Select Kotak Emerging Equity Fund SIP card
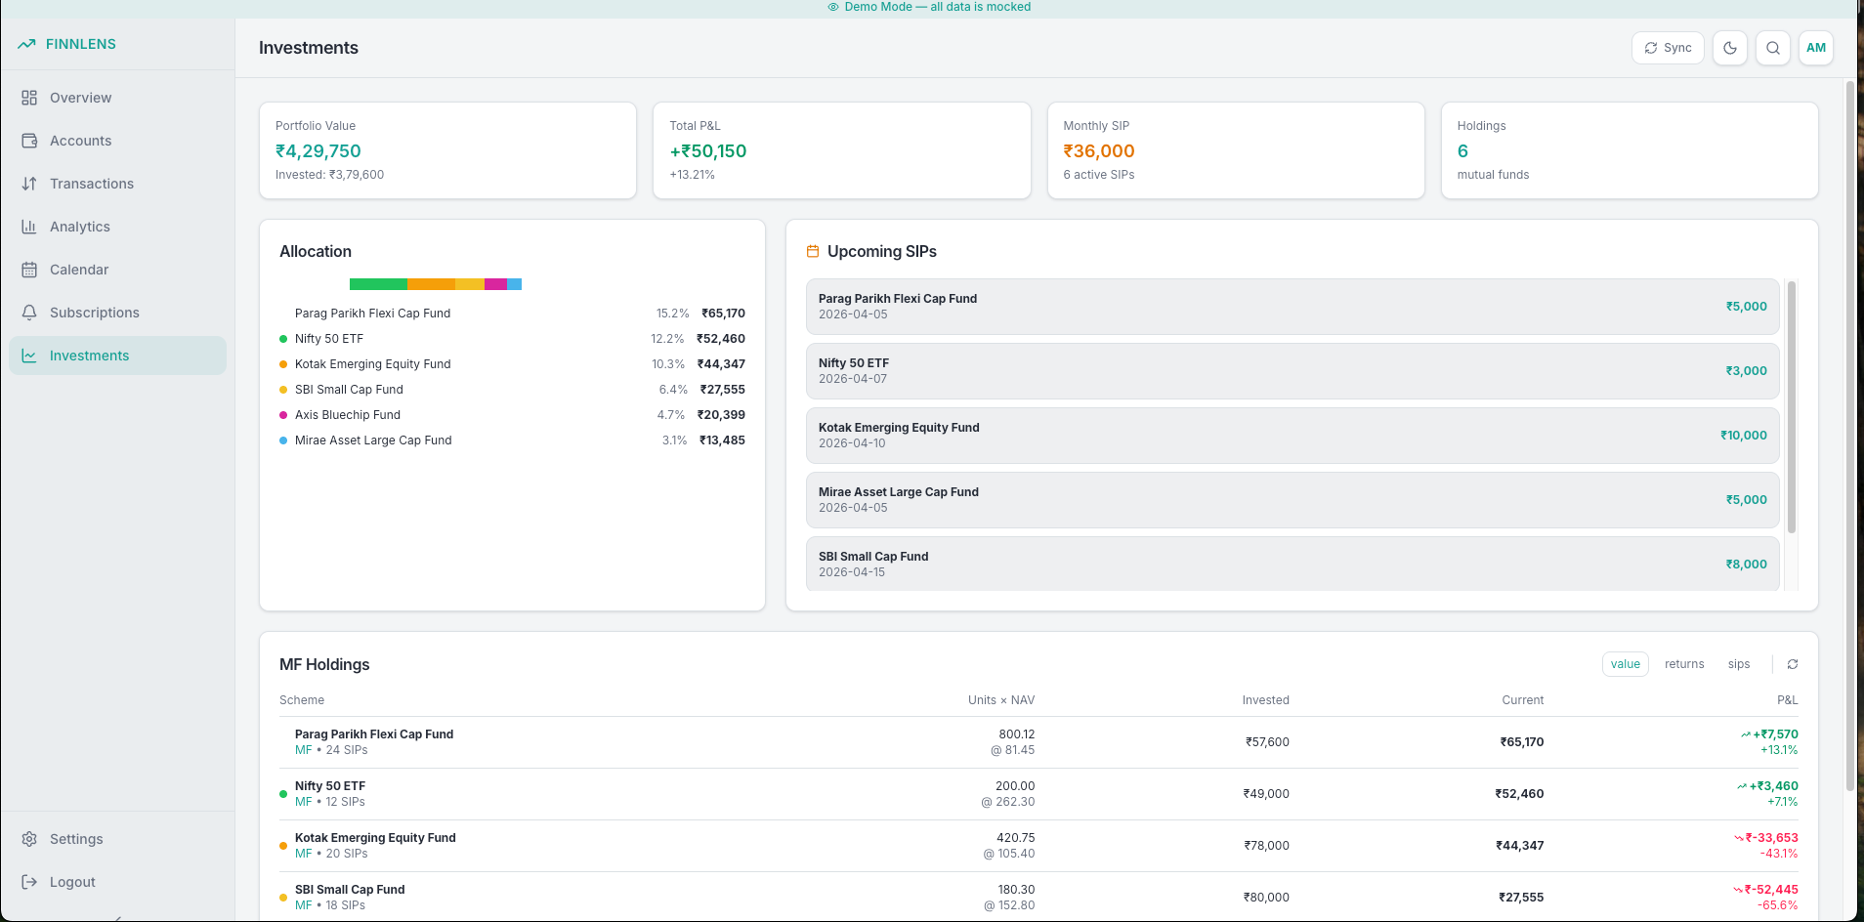1864x922 pixels. click(1292, 436)
